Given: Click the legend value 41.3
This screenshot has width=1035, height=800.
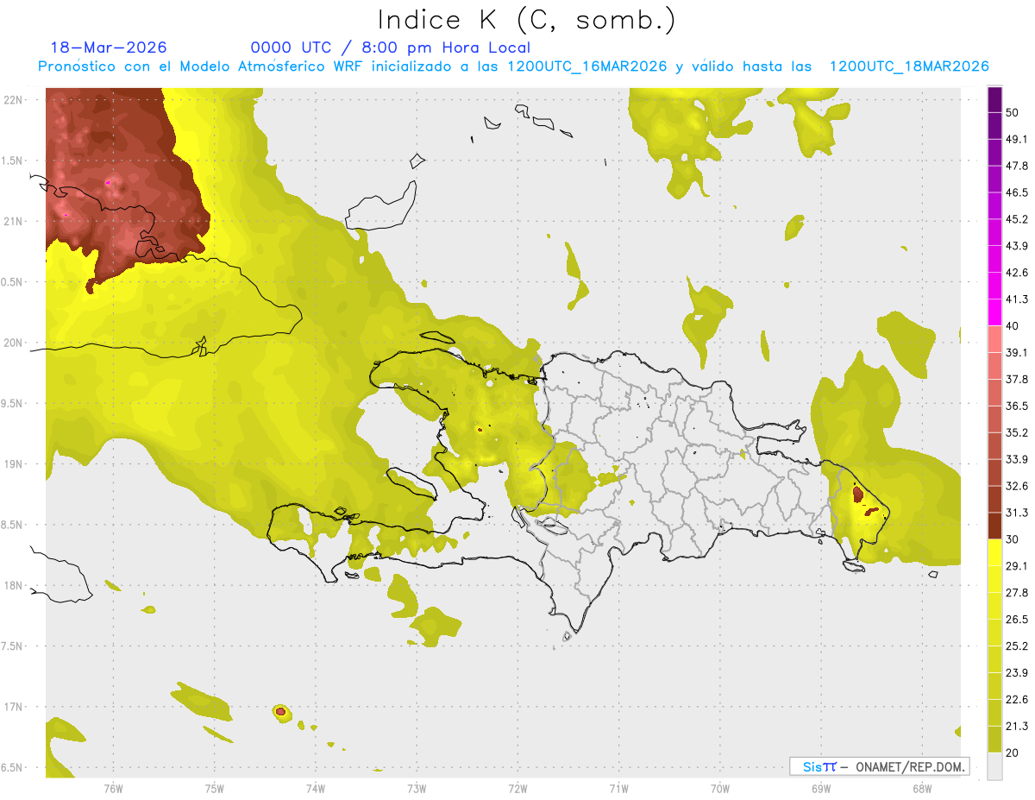Looking at the screenshot, I should [1017, 299].
